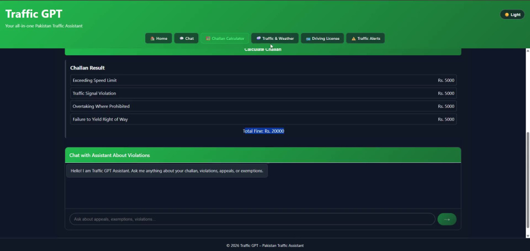Screen dimensions: 530x251
Task: Switch to the Chat tab
Action: [x=186, y=38]
